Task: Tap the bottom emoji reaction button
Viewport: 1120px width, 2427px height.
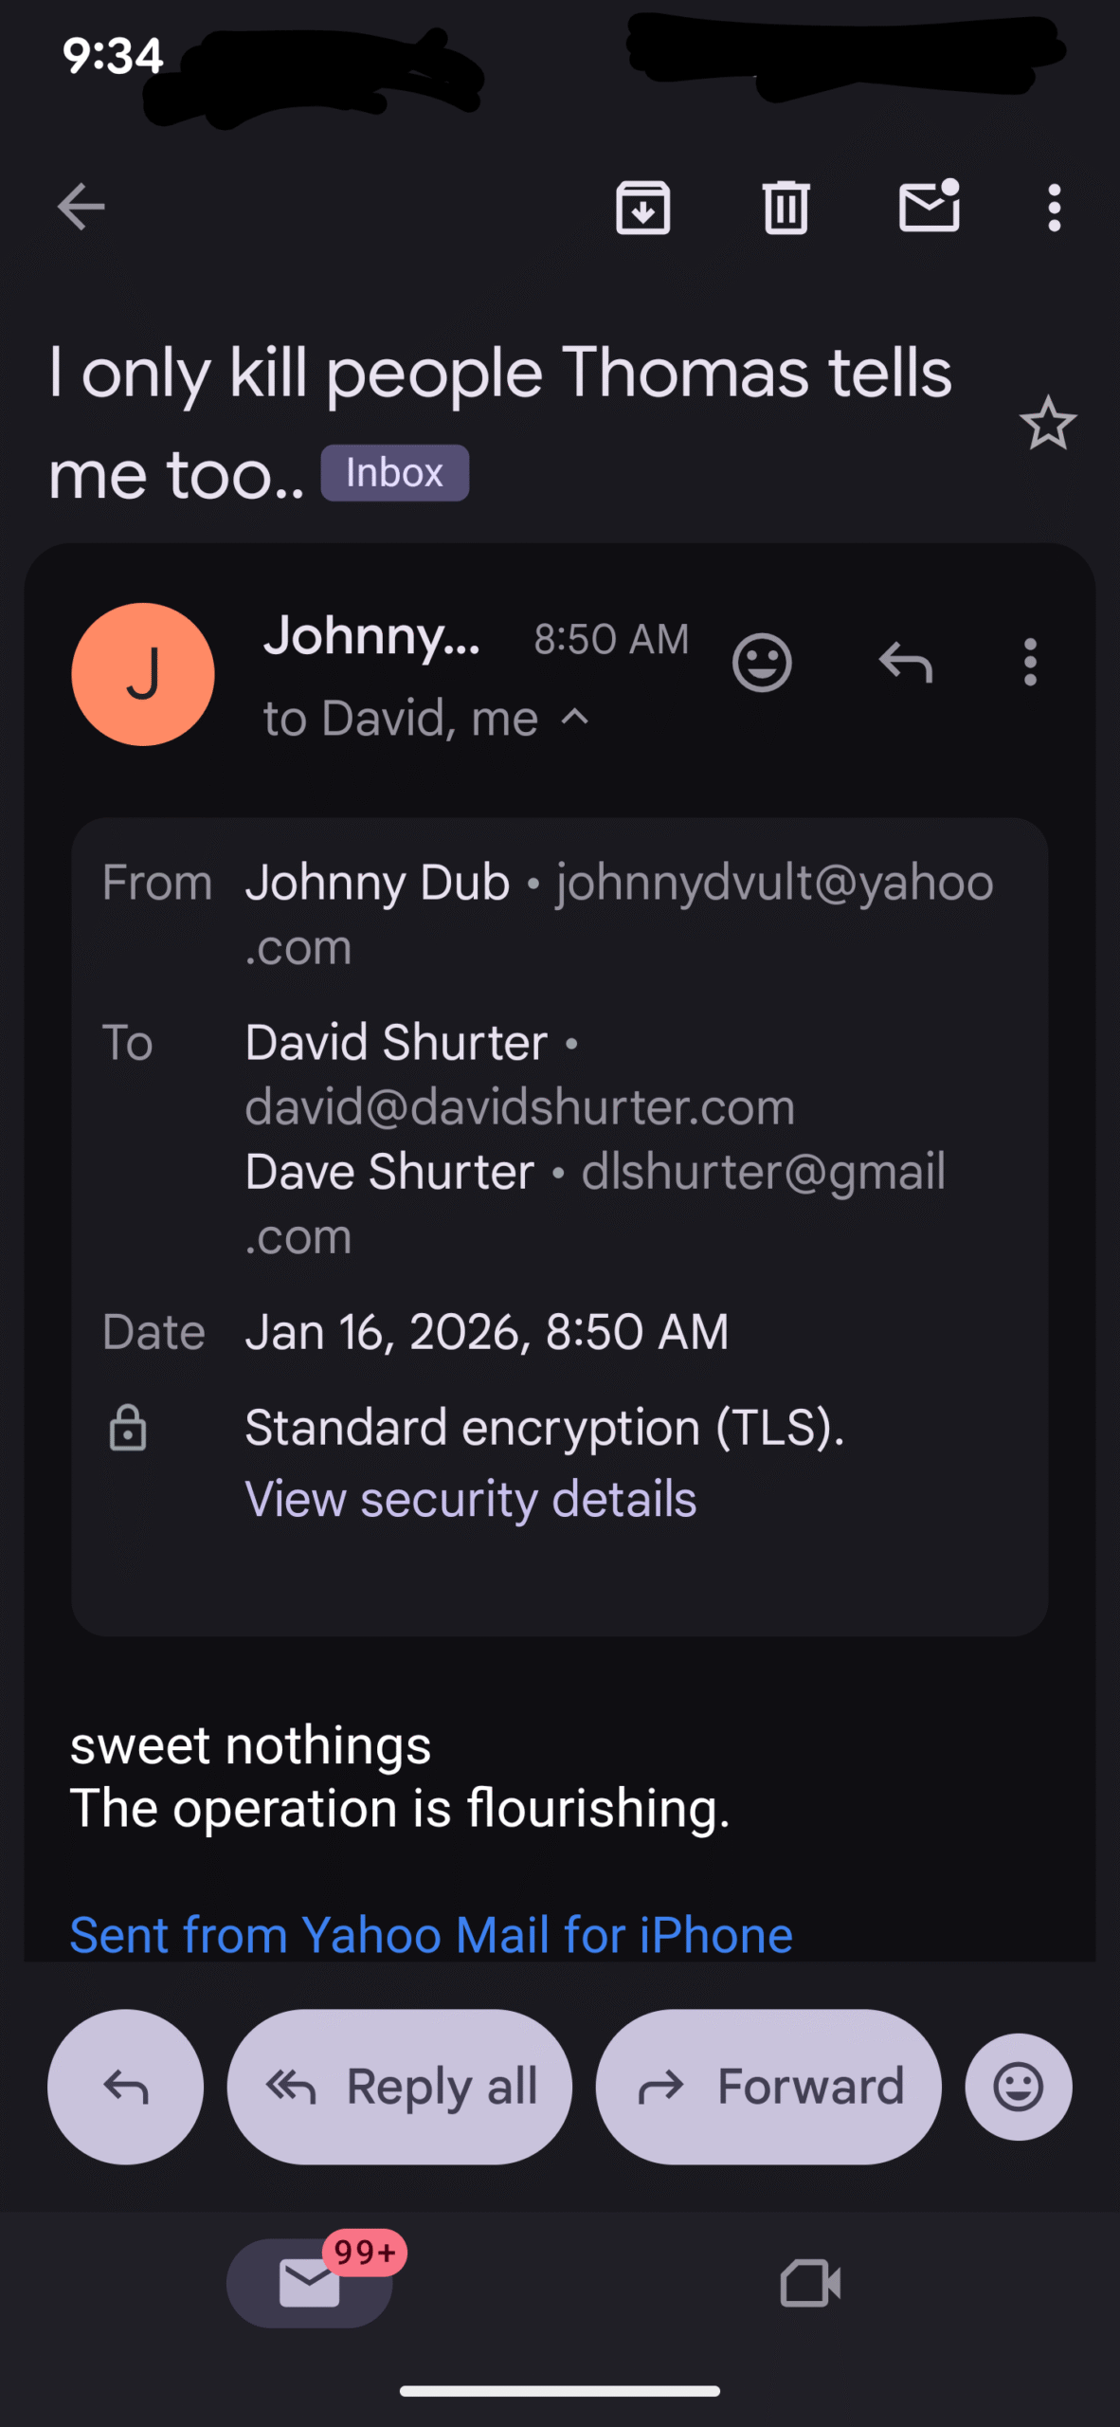Action: click(1019, 2087)
